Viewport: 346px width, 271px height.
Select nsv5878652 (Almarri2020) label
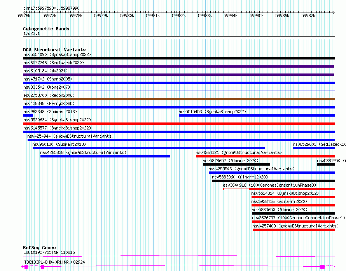(231, 161)
